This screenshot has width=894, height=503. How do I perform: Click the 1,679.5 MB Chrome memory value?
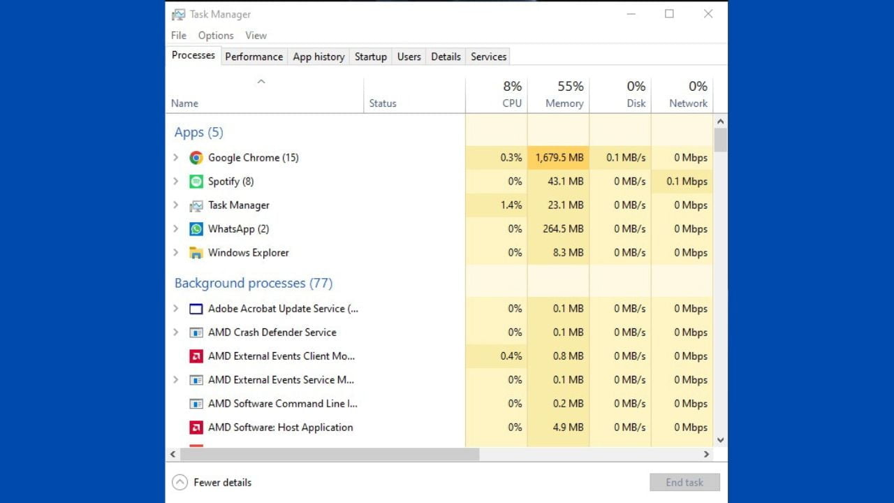559,158
